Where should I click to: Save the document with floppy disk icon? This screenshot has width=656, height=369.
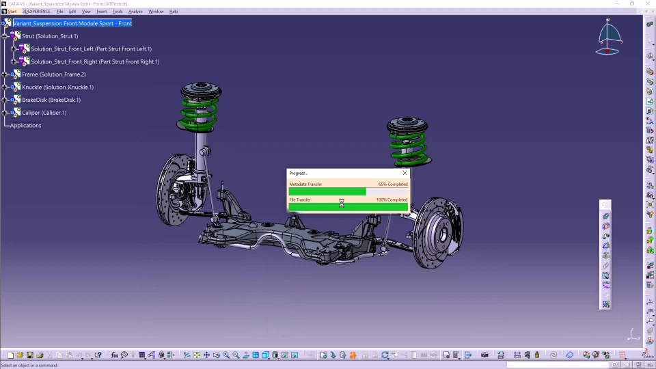pyautogui.click(x=29, y=355)
